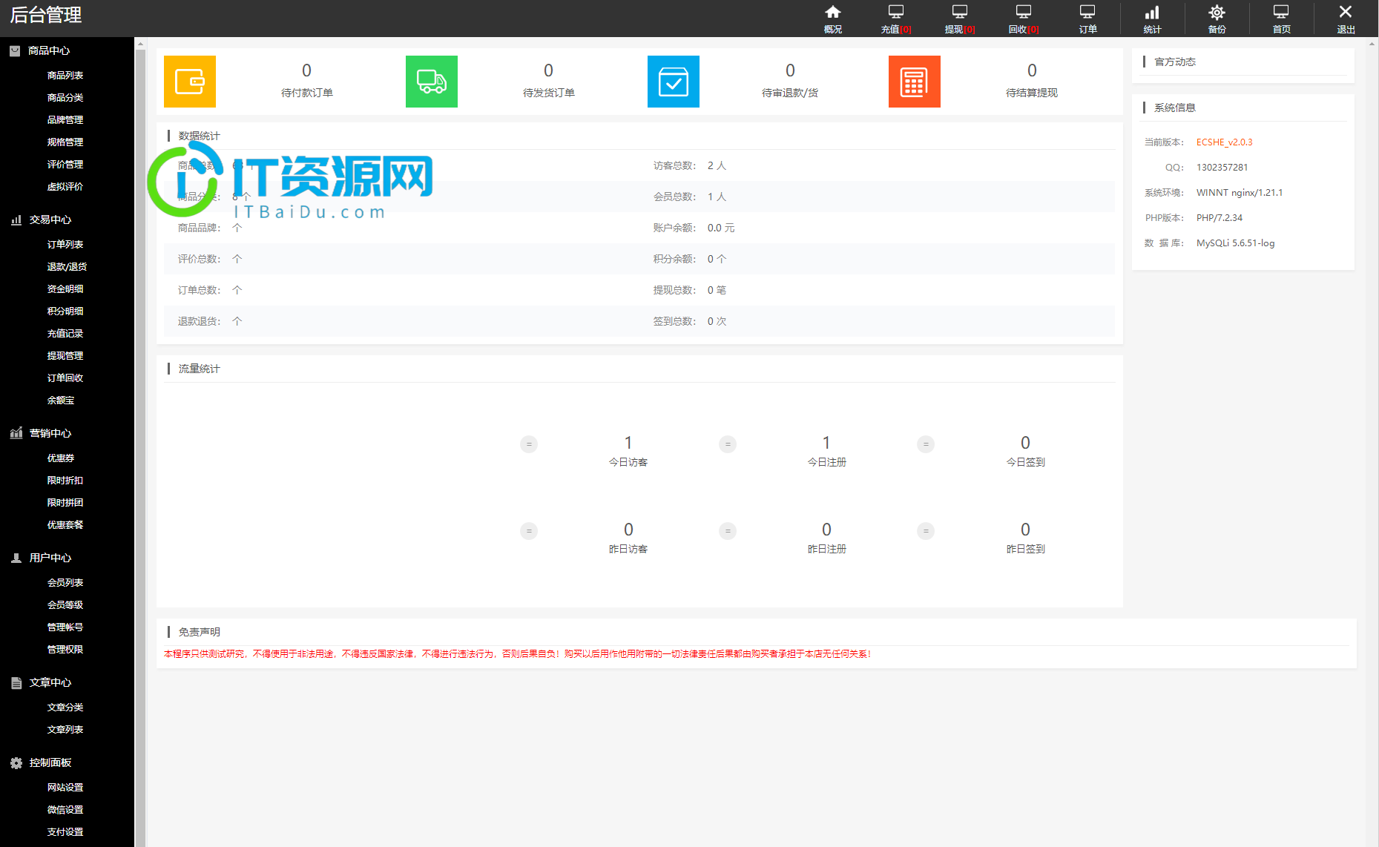This screenshot has width=1379, height=847.
Task: Open 会员列表 in the sidebar
Action: pos(65,583)
